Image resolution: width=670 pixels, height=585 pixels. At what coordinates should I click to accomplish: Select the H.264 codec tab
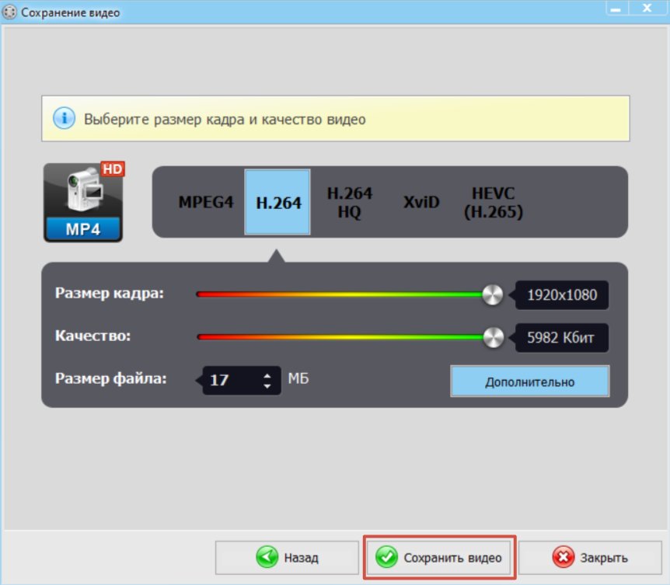pyautogui.click(x=278, y=203)
